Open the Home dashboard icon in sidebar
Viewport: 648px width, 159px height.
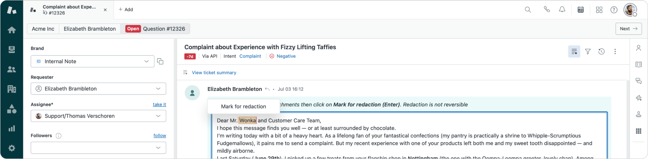tap(11, 30)
